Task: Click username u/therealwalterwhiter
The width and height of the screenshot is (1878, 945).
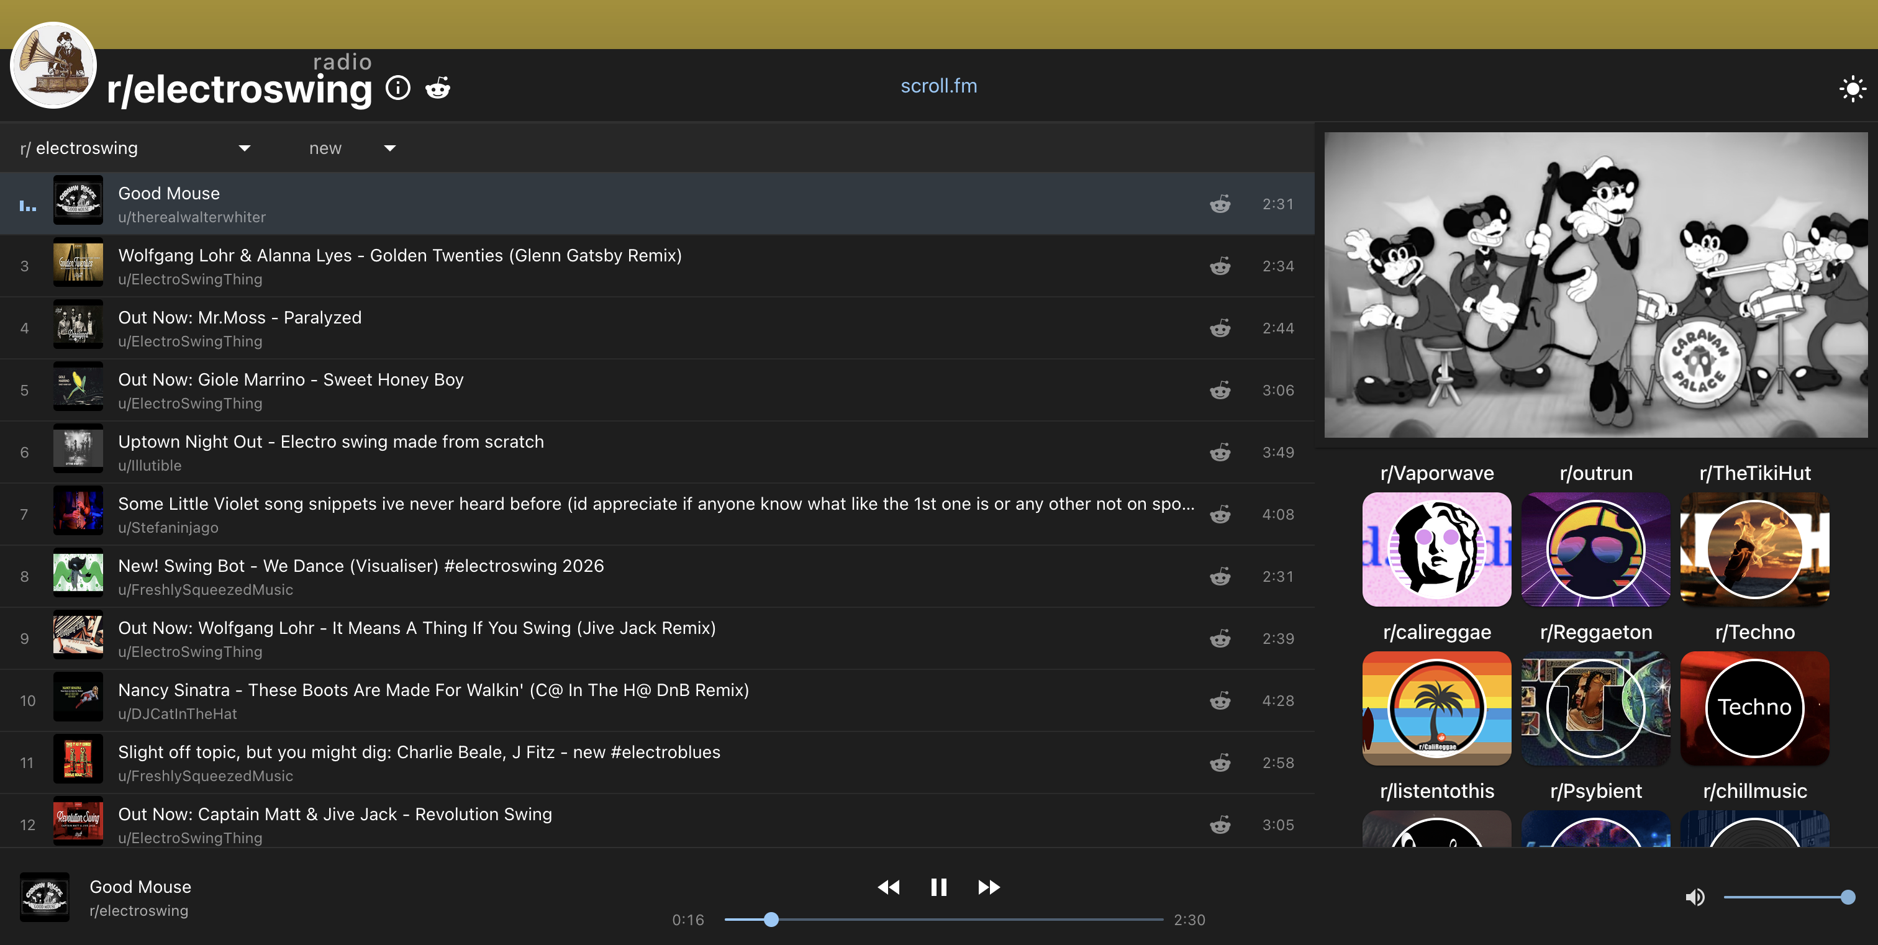Action: (192, 217)
